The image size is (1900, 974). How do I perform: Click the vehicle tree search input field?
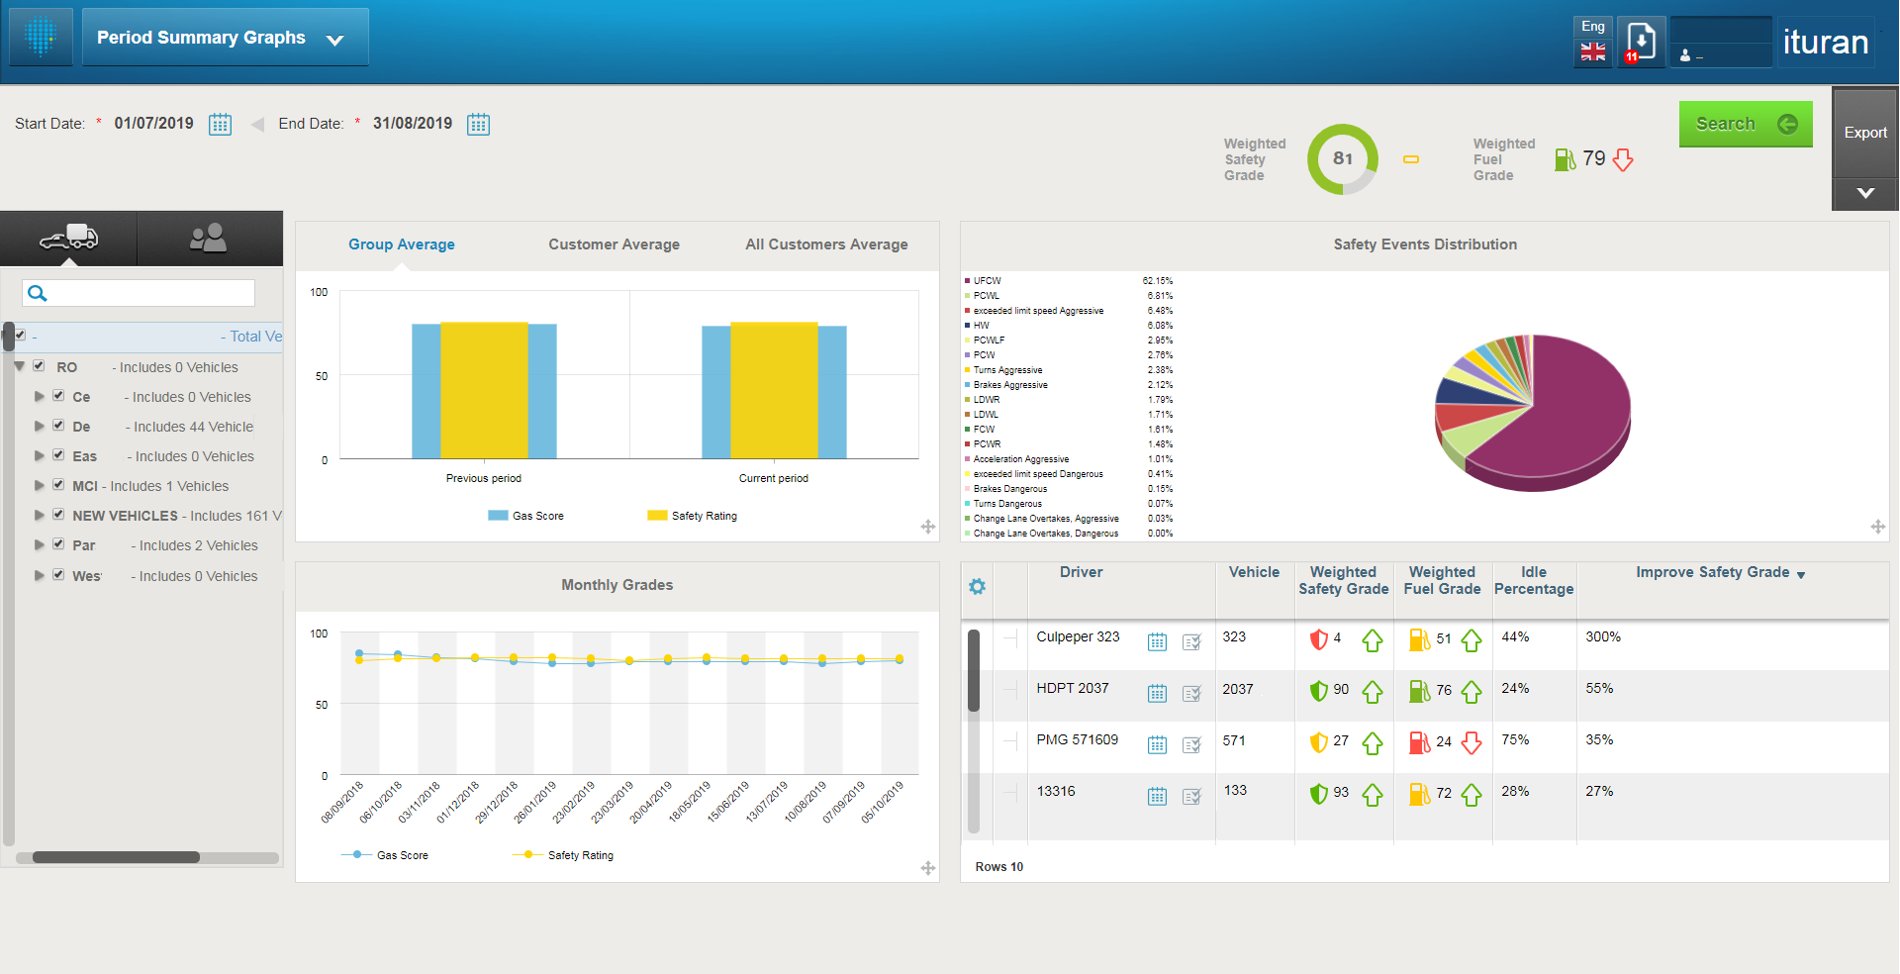click(139, 293)
